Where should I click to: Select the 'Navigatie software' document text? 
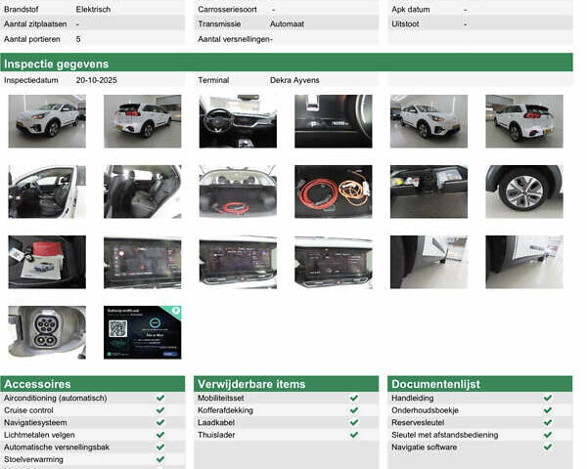425,448
